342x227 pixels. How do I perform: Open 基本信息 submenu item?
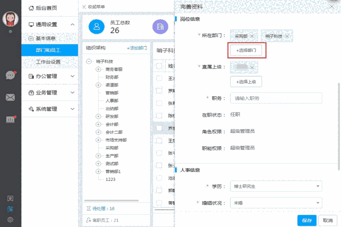tap(50, 38)
